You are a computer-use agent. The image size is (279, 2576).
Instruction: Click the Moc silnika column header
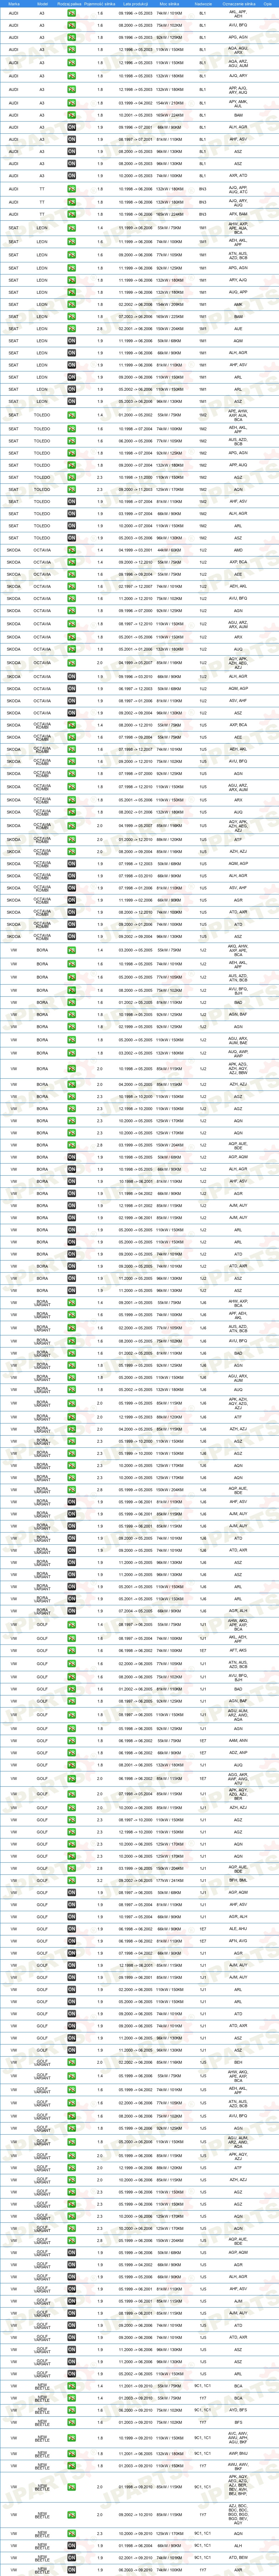170,4
